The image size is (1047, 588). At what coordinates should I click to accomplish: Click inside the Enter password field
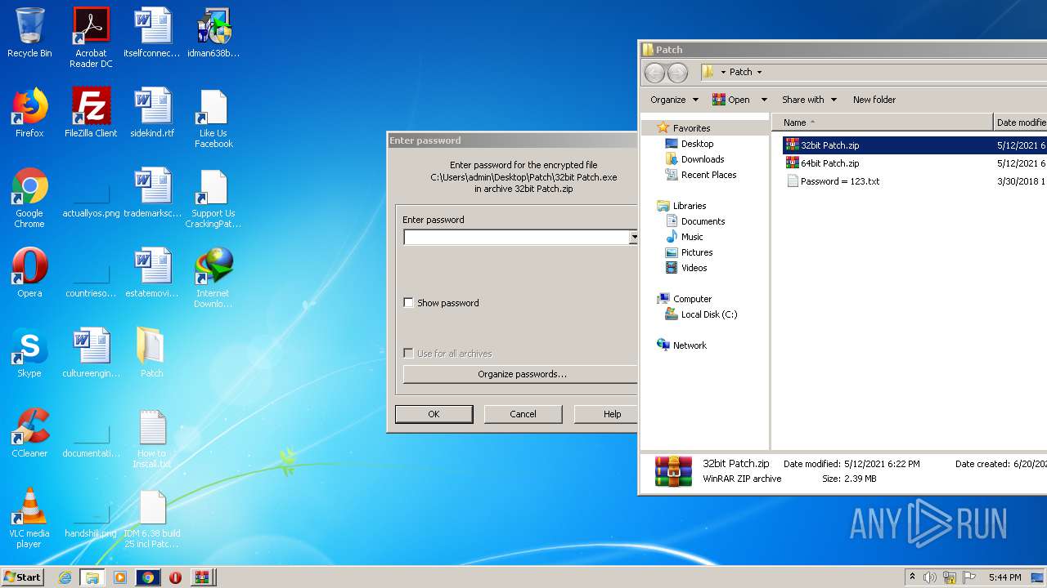pyautogui.click(x=516, y=237)
